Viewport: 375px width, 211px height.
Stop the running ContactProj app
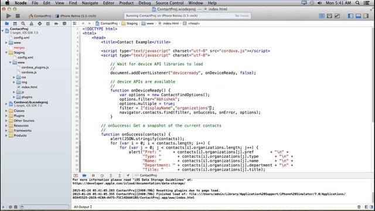coord(18,16)
